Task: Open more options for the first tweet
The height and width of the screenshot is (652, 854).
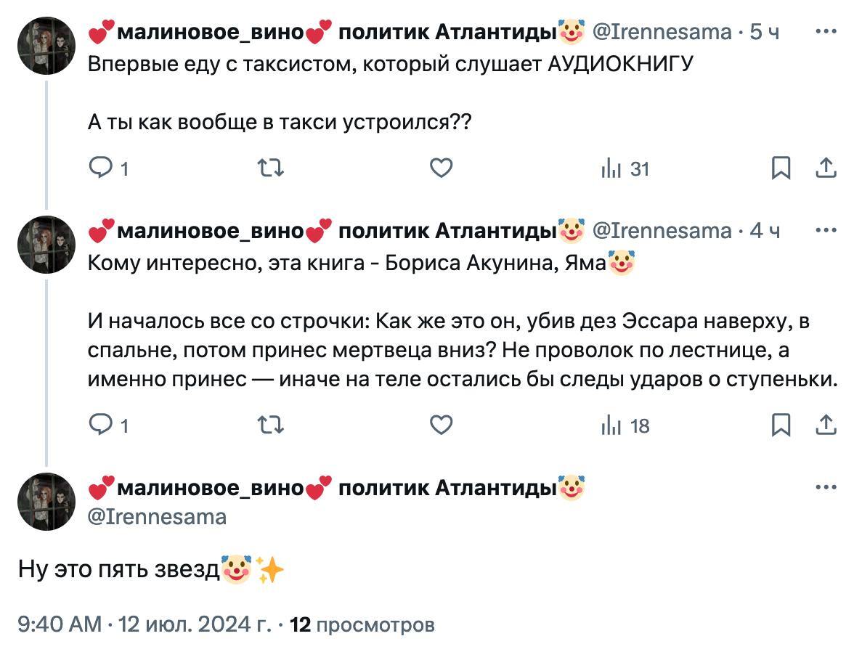Action: 826,31
